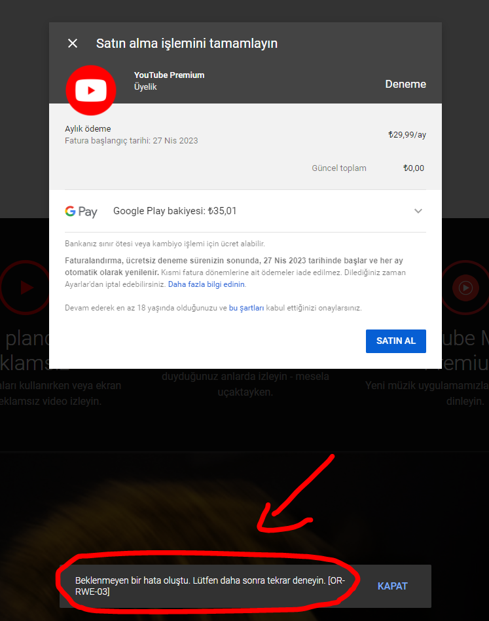Click the dimmed play icon on the left background
489x621 pixels.
pos(24,288)
